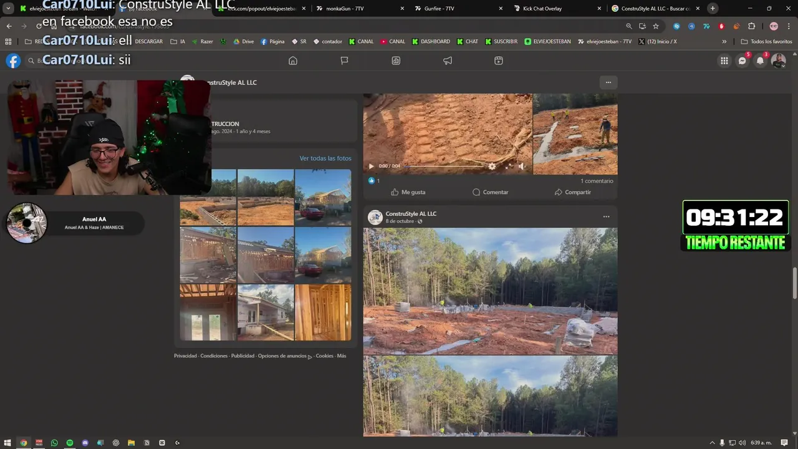798x449 pixels.
Task: Play the video in the top post
Action: (372, 166)
